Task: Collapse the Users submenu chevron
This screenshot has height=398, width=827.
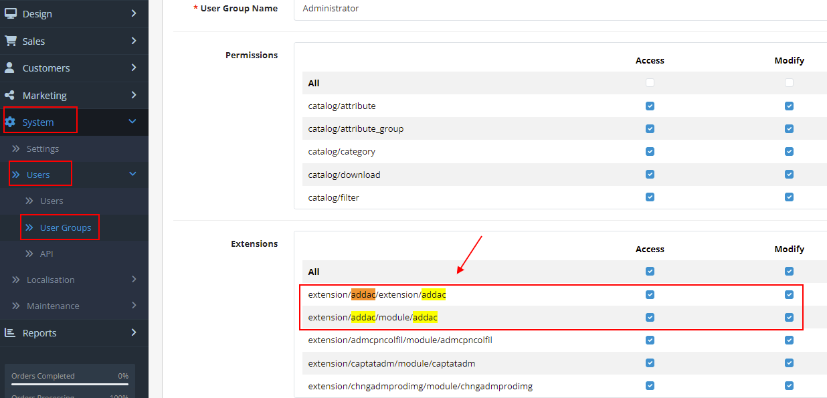Action: click(132, 175)
